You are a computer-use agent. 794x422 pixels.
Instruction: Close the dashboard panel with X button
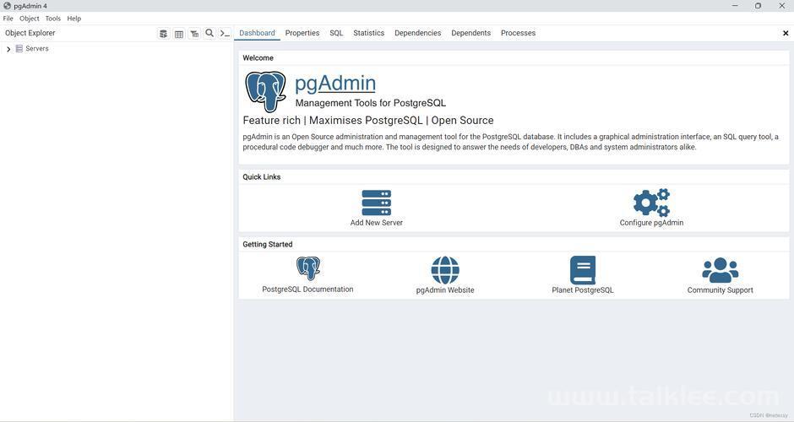tap(786, 33)
